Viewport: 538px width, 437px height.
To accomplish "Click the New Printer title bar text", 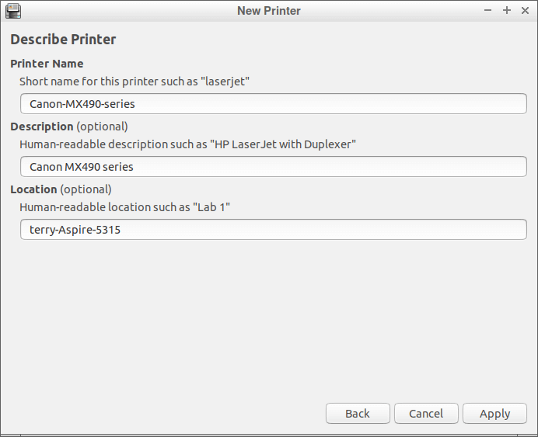I will coord(269,11).
